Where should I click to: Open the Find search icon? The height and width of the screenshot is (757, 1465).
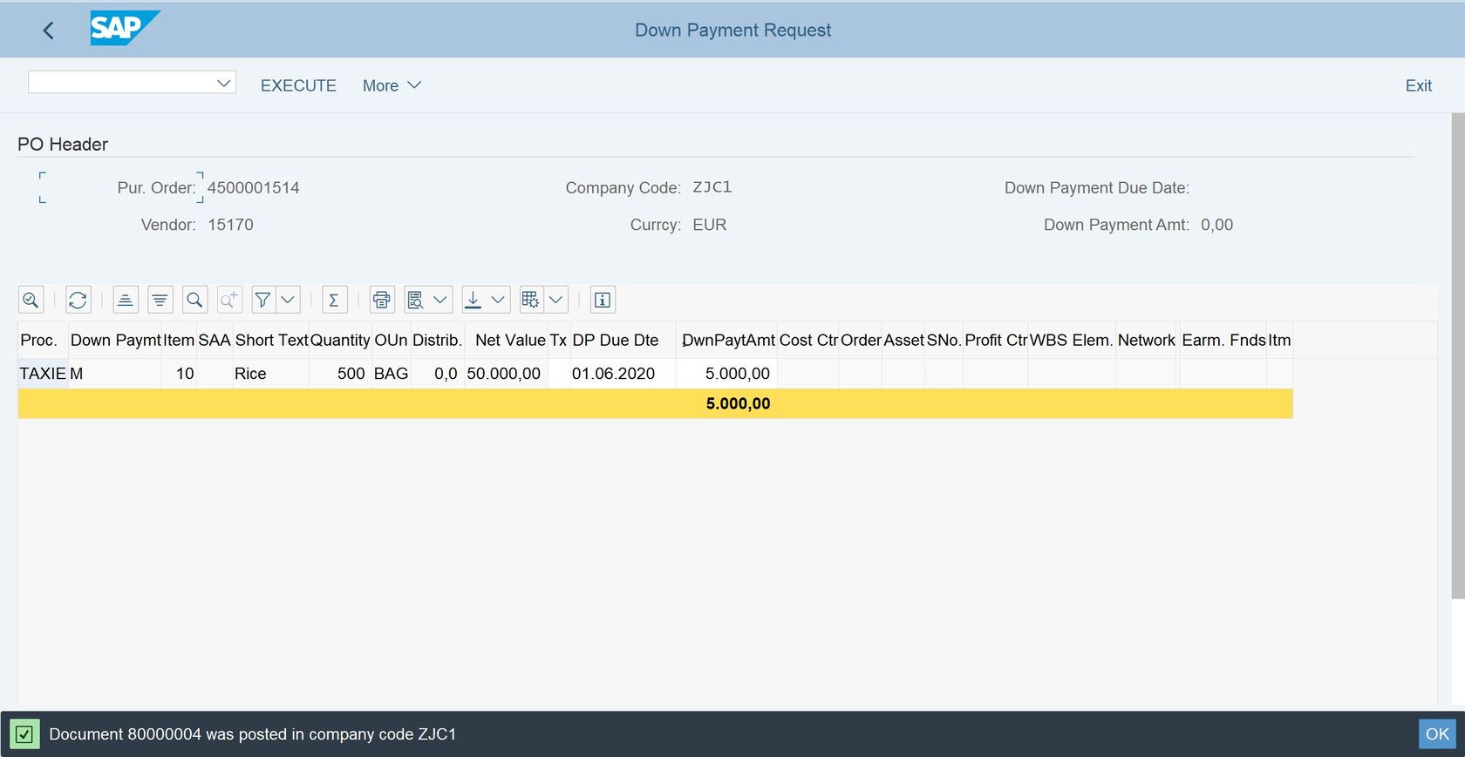pyautogui.click(x=194, y=300)
